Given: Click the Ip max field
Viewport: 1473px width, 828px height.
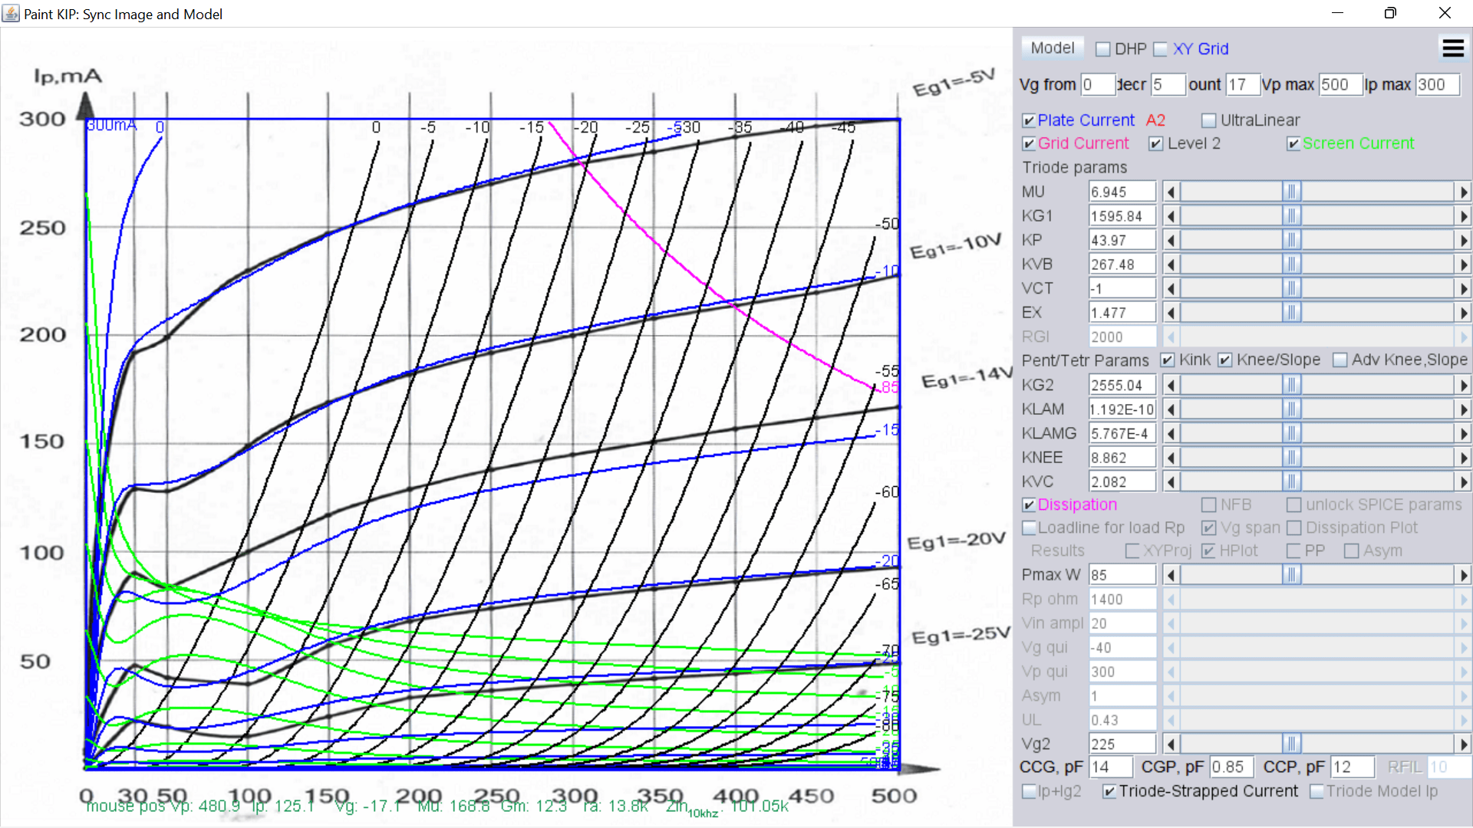Looking at the screenshot, I should 1437,84.
